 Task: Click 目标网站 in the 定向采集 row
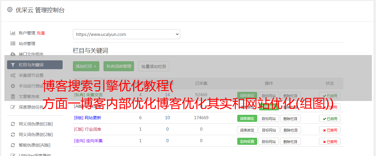pyautogui.click(x=269, y=141)
